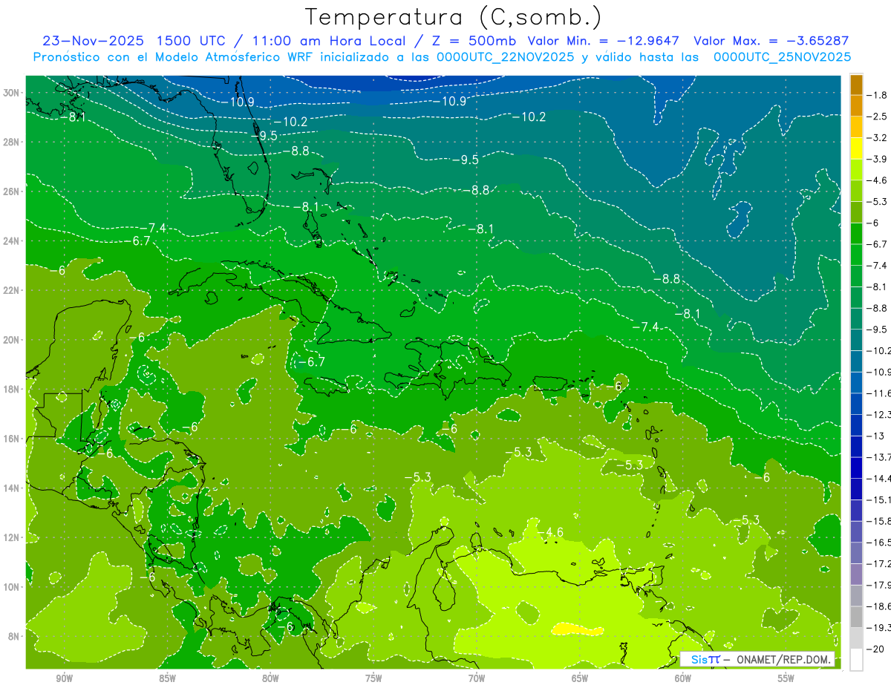Click the "85W" longitude axis label
The width and height of the screenshot is (891, 688).
click(167, 678)
